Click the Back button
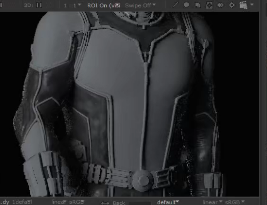 (x=119, y=203)
